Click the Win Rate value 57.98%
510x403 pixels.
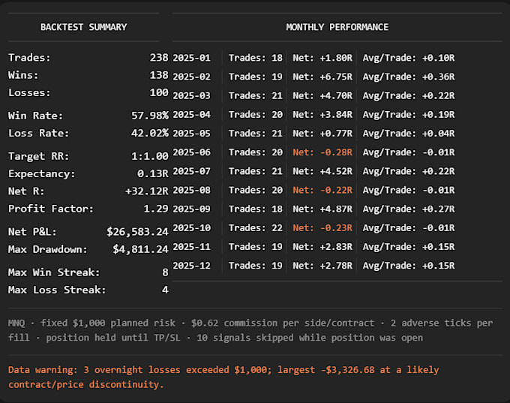pyautogui.click(x=150, y=116)
